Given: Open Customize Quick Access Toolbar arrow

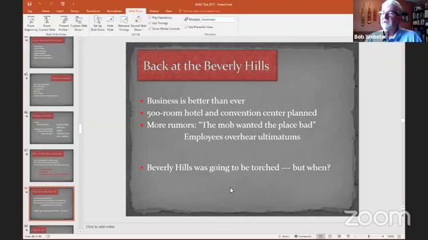Looking at the screenshot, I should 73,4.
